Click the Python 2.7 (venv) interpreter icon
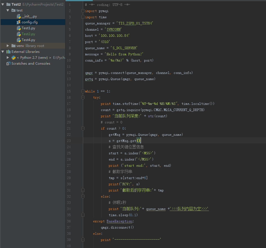The image size is (266, 248). click(x=13, y=57)
